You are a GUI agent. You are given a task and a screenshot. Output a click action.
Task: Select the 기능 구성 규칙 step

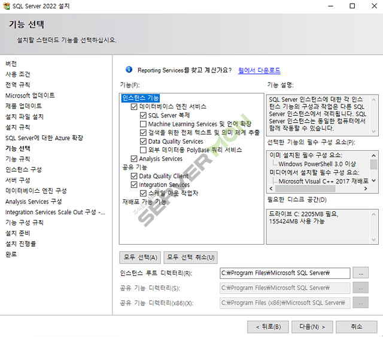(x=25, y=223)
